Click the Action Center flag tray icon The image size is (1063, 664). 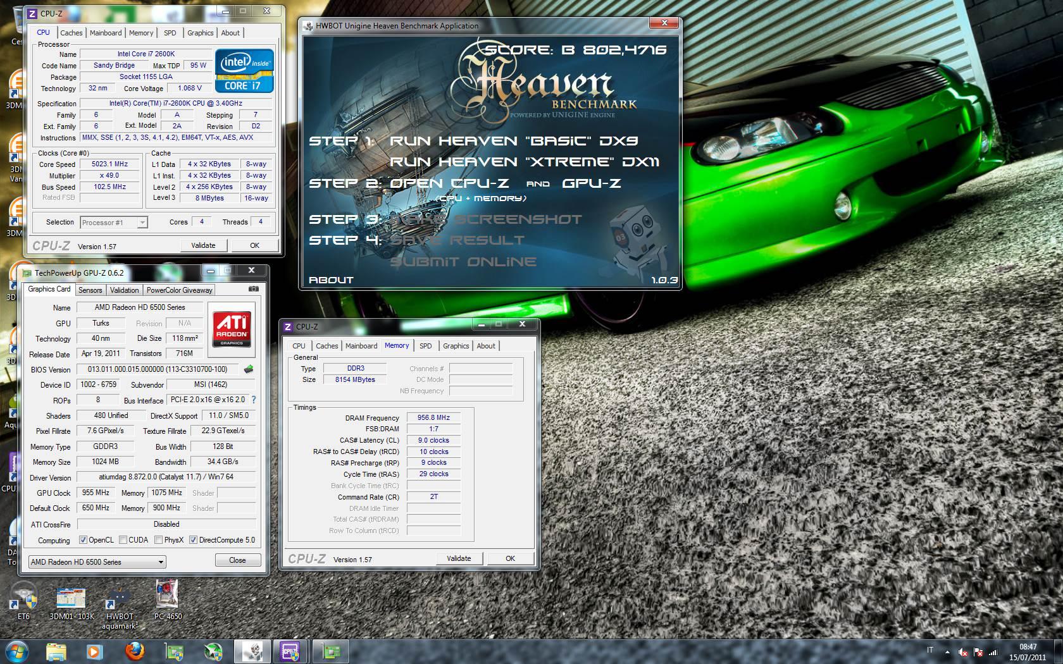tap(978, 652)
